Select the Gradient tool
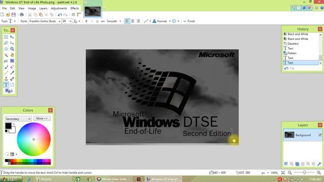 [x=12, y=61]
